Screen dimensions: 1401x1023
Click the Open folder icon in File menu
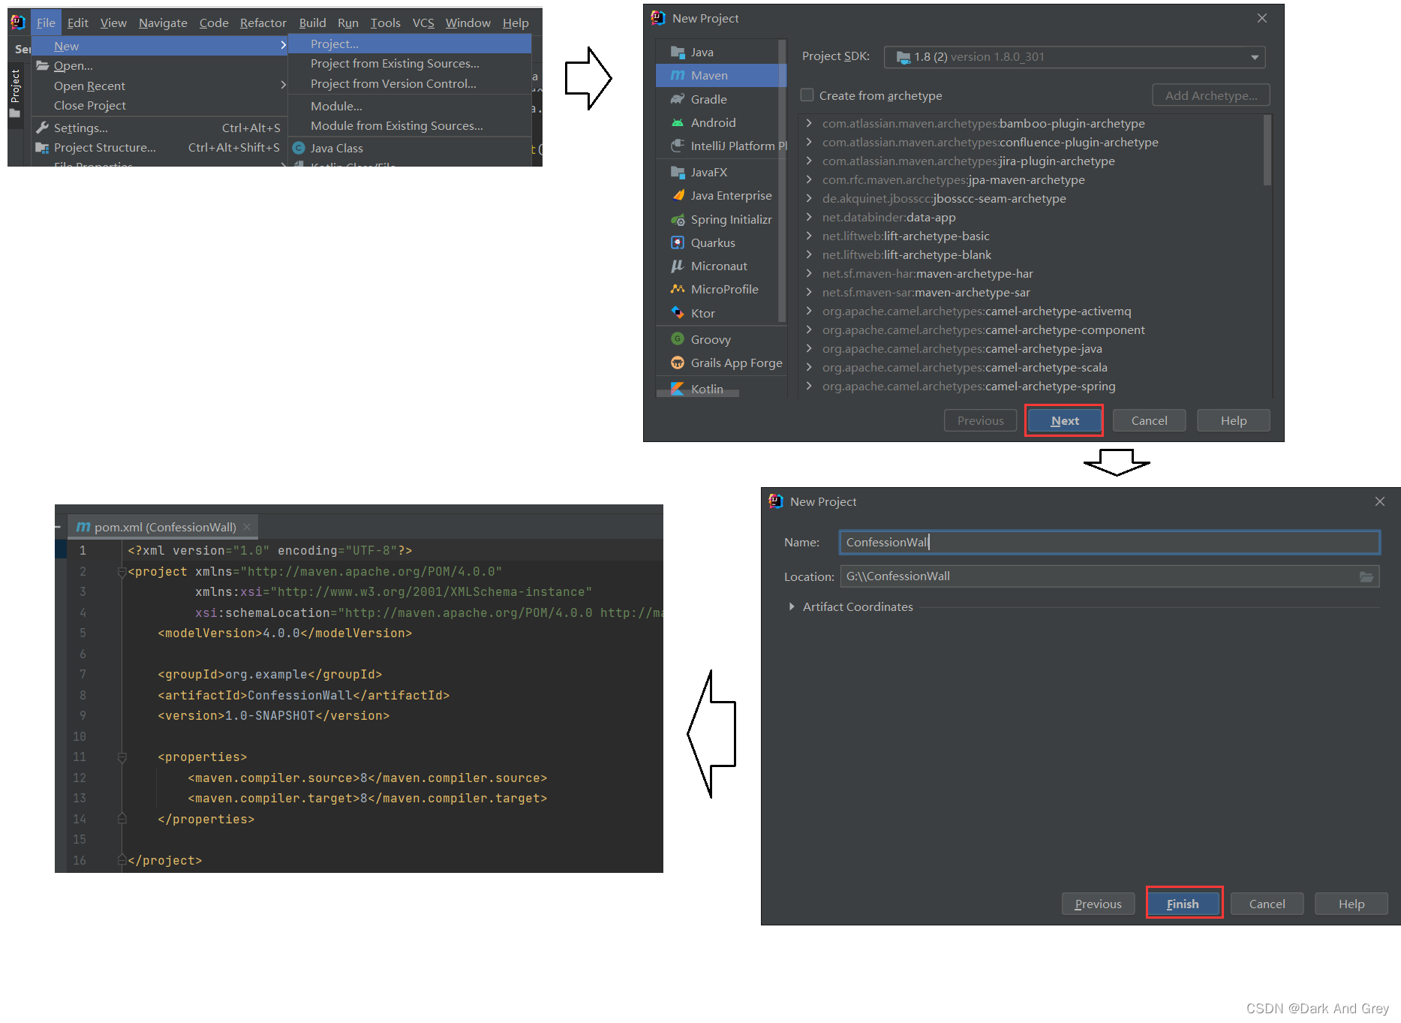click(x=42, y=65)
